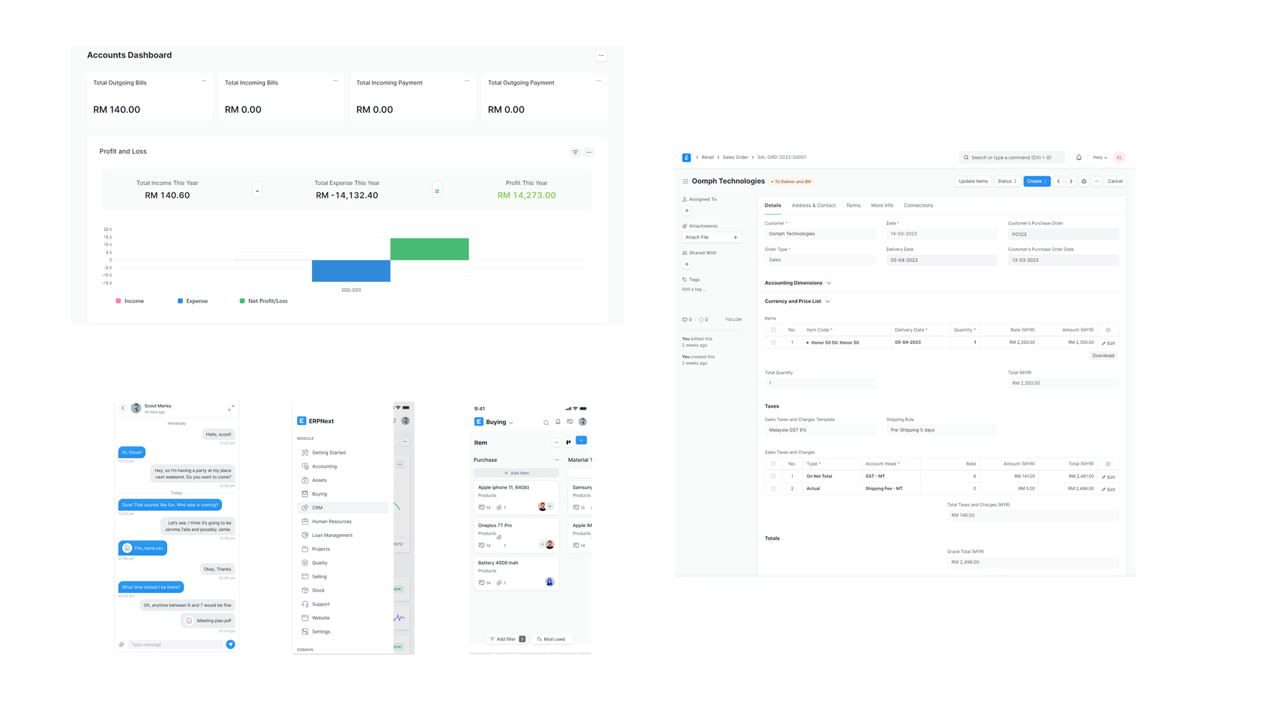Click the chat attachment paperclip icon
The height and width of the screenshot is (724, 1288).
(x=121, y=644)
